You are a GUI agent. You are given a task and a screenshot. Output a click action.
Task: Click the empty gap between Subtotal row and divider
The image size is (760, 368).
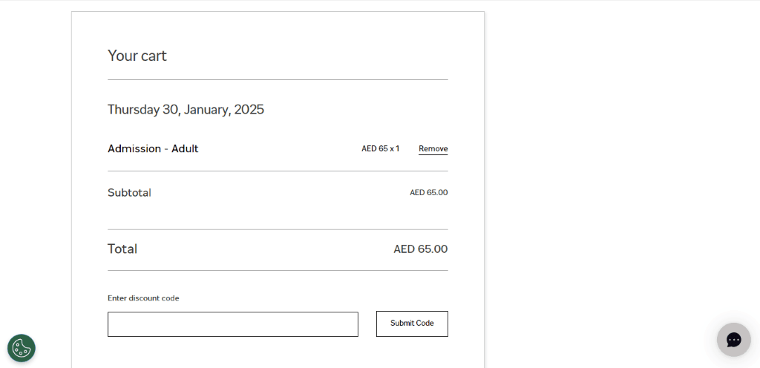pyautogui.click(x=278, y=214)
